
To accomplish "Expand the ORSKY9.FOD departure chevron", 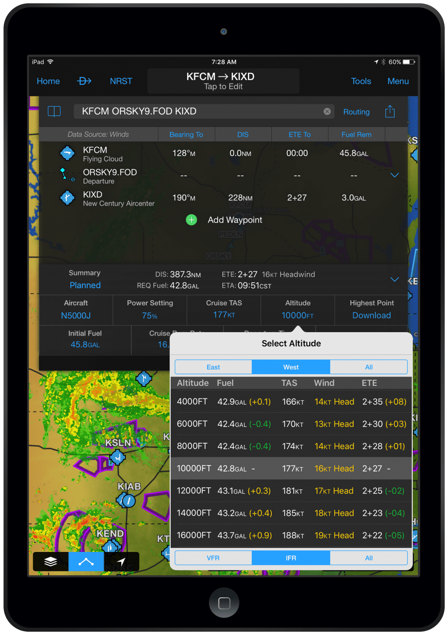I will pyautogui.click(x=394, y=175).
